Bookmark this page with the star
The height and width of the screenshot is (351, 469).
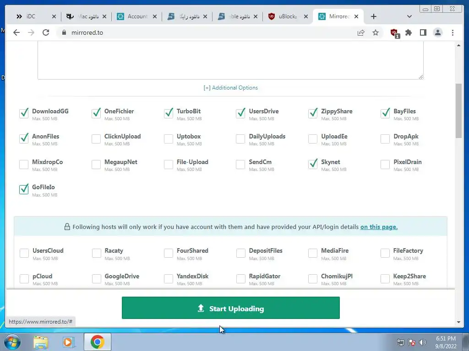[376, 32]
